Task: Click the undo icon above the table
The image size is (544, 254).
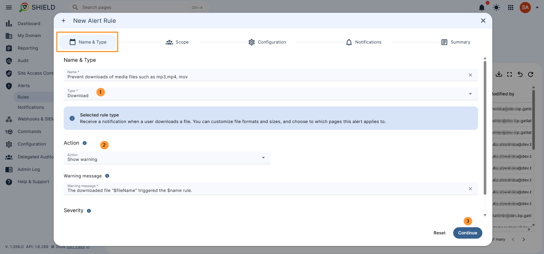Action: click(520, 74)
